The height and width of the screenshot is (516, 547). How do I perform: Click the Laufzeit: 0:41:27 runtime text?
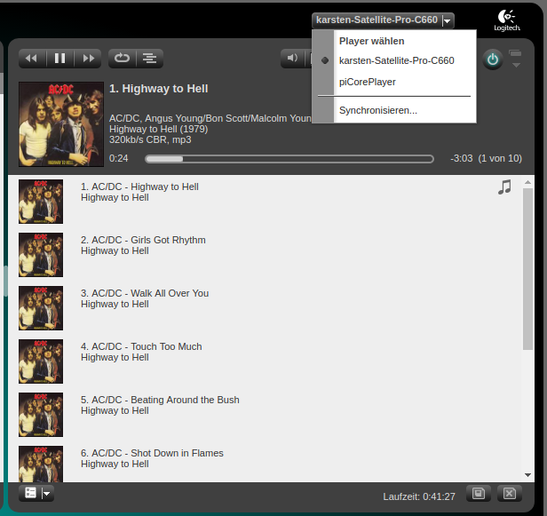pos(419,496)
